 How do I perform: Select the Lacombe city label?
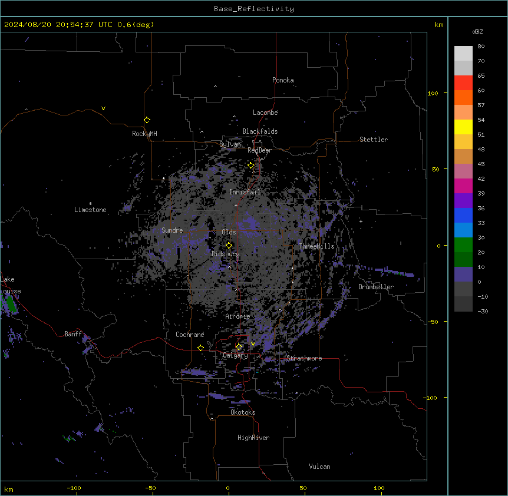tap(265, 113)
